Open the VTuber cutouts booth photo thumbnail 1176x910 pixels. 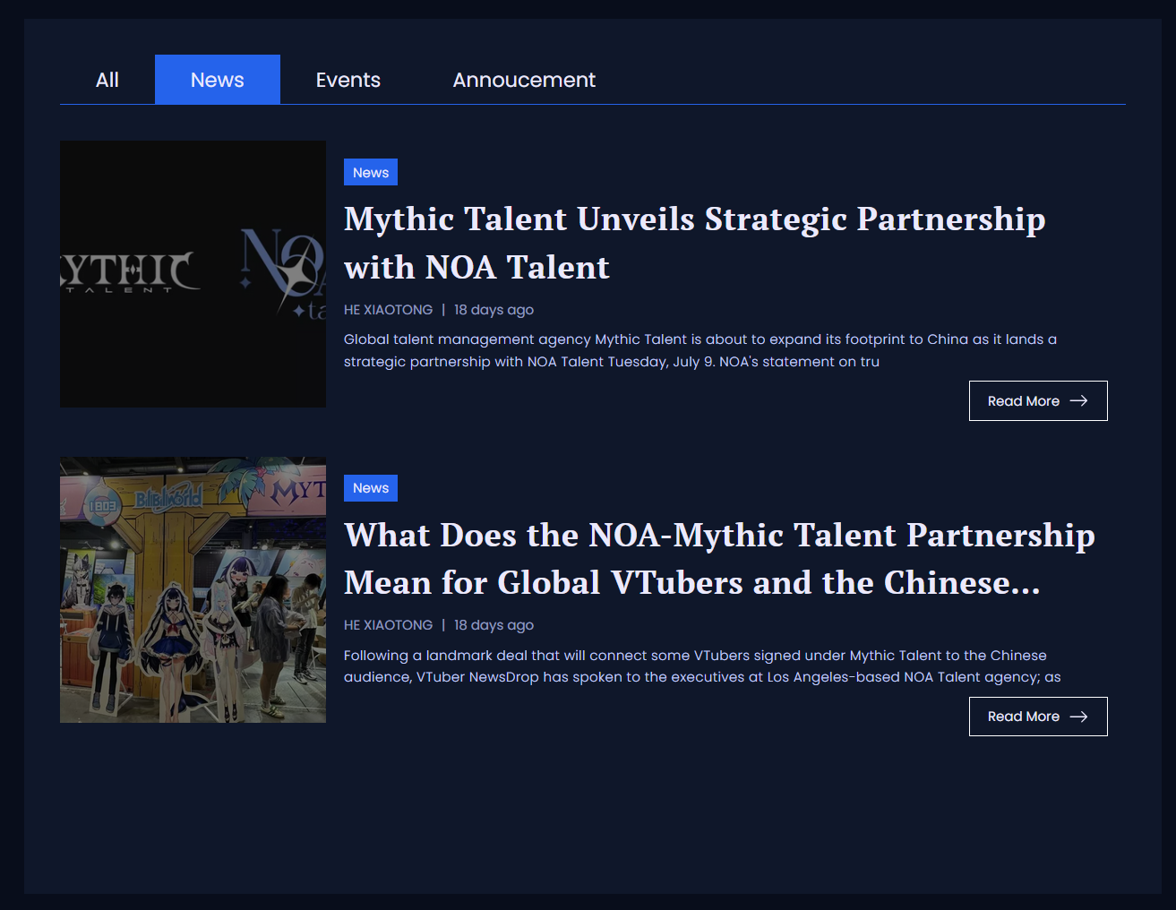pyautogui.click(x=193, y=590)
